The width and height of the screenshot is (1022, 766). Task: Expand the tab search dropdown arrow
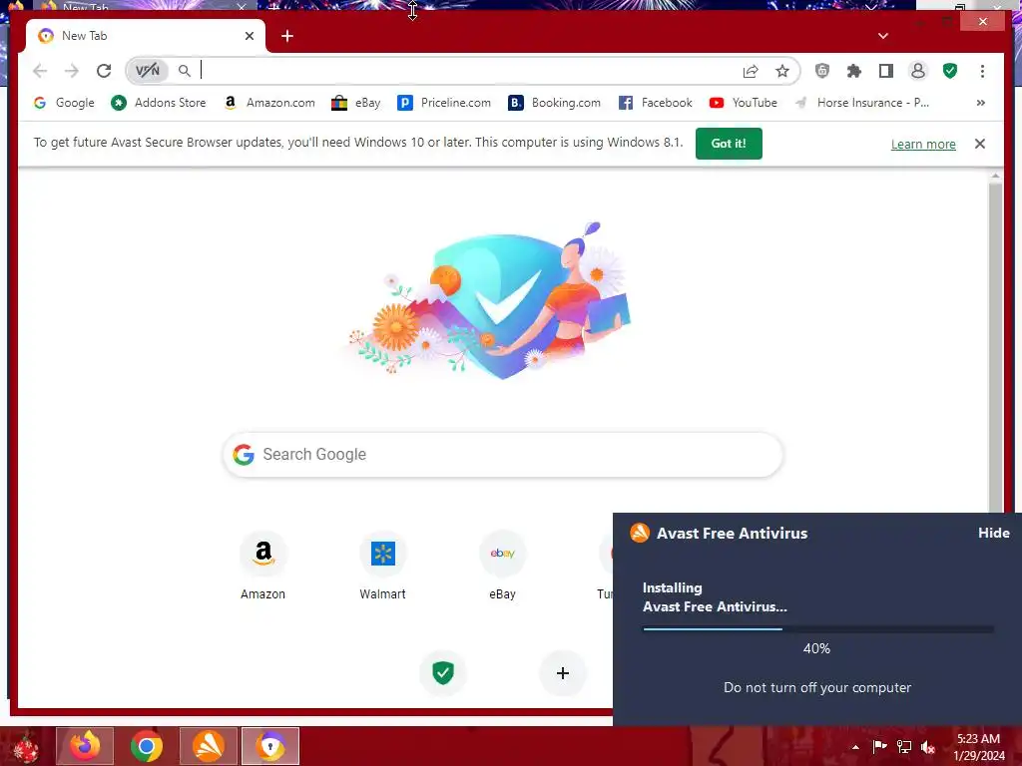[x=883, y=36]
